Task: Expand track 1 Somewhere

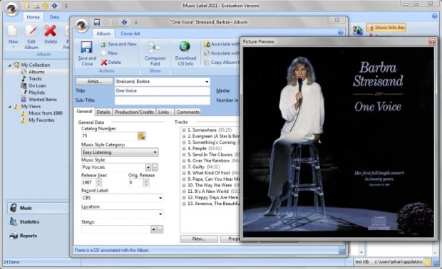Action: pos(184,130)
